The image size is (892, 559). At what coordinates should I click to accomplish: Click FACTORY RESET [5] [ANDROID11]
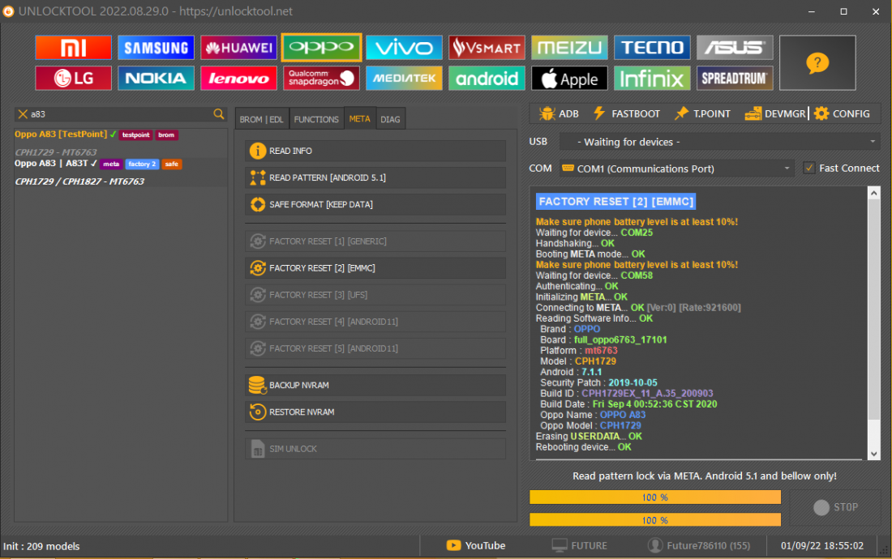pyautogui.click(x=375, y=348)
